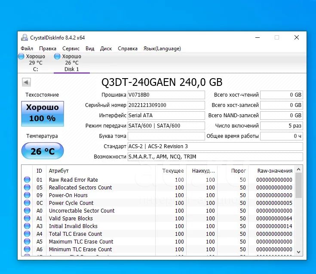Click the Общее время работы label
Viewport: 316px width, 274px height.
pos(233,136)
